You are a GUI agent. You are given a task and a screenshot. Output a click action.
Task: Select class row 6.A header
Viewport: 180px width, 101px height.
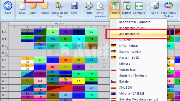pyautogui.click(x=4, y=74)
